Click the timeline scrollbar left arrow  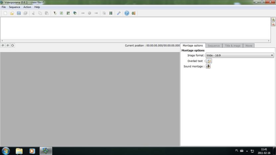tap(2, 41)
